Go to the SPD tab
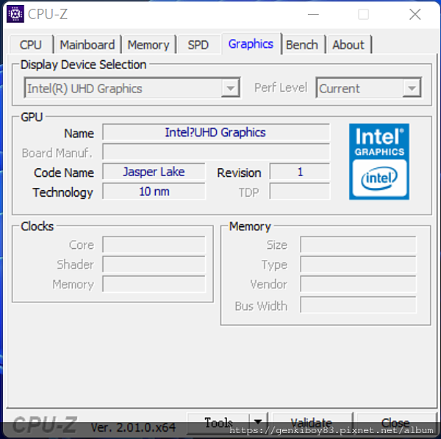The height and width of the screenshot is (439, 441). click(198, 45)
